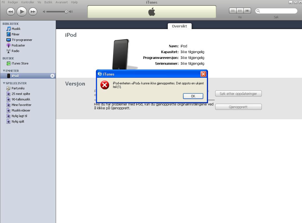This screenshot has width=302, height=223.
Task: Start playback with the Play button
Action: 22,12
